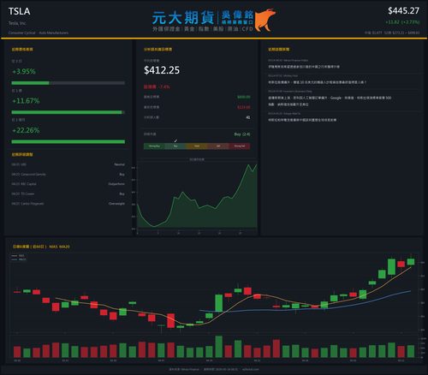428x375 pixels.
Task: Select the Strong Buy rating segment
Action: tap(154, 146)
